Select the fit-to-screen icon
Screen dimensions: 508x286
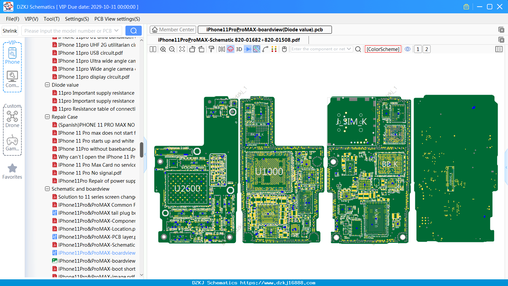(182, 49)
